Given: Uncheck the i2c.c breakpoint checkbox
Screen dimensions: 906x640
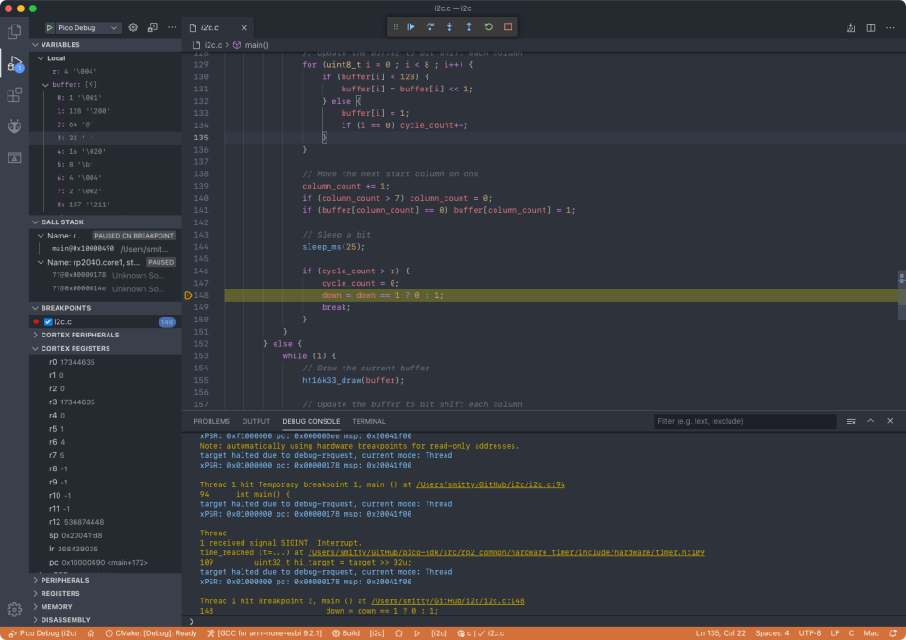Looking at the screenshot, I should pyautogui.click(x=48, y=321).
